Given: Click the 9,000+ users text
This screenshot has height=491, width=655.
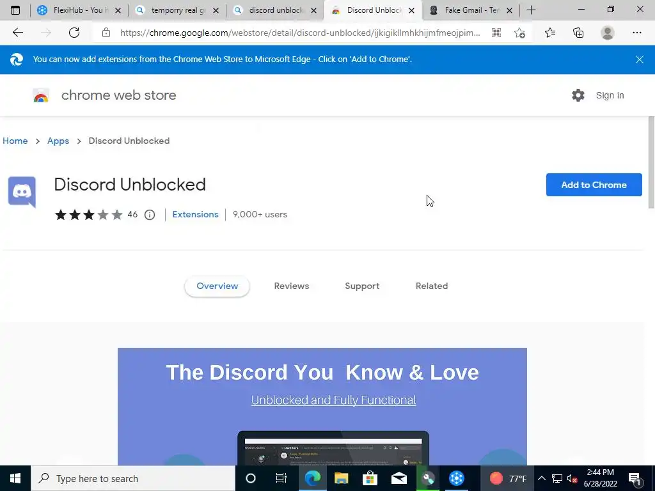Looking at the screenshot, I should coord(260,215).
